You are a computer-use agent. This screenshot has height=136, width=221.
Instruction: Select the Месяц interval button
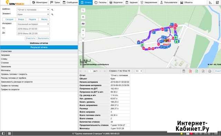coord(44,19)
